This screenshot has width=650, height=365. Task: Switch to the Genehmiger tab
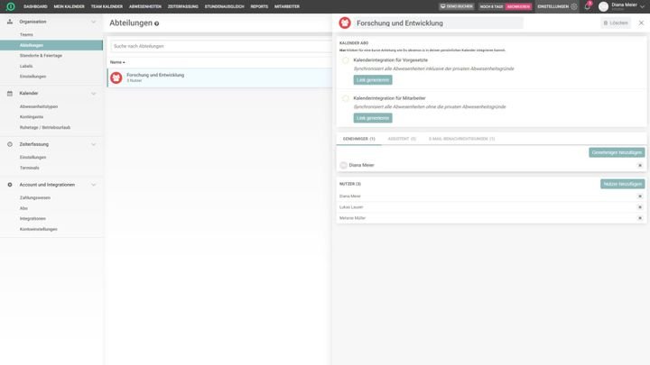point(359,139)
